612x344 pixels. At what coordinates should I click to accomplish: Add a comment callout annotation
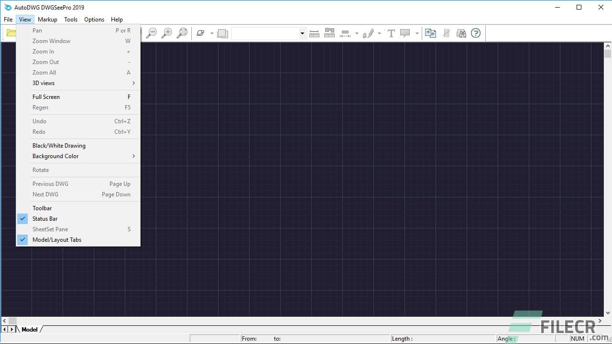pos(405,33)
